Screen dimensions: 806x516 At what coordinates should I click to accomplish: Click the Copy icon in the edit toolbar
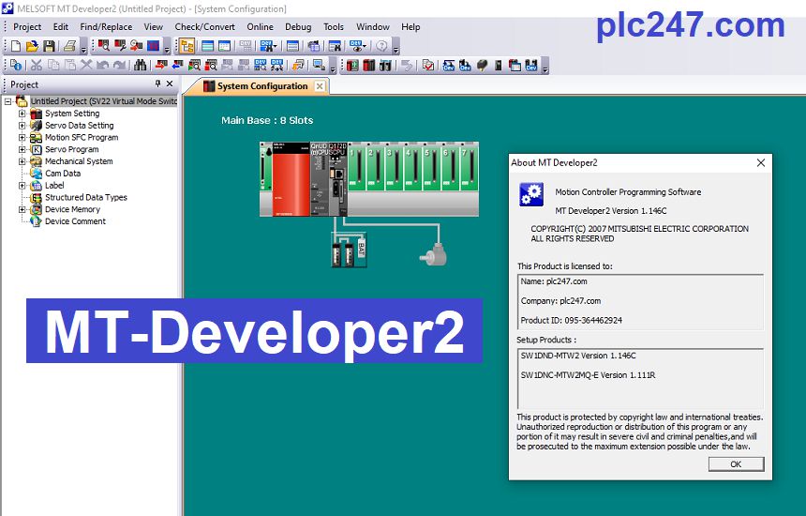pyautogui.click(x=52, y=66)
